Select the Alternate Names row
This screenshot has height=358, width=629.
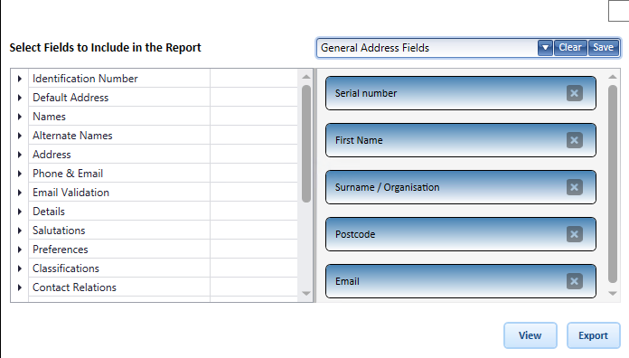click(155, 136)
